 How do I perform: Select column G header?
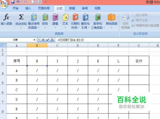click(x=139, y=45)
